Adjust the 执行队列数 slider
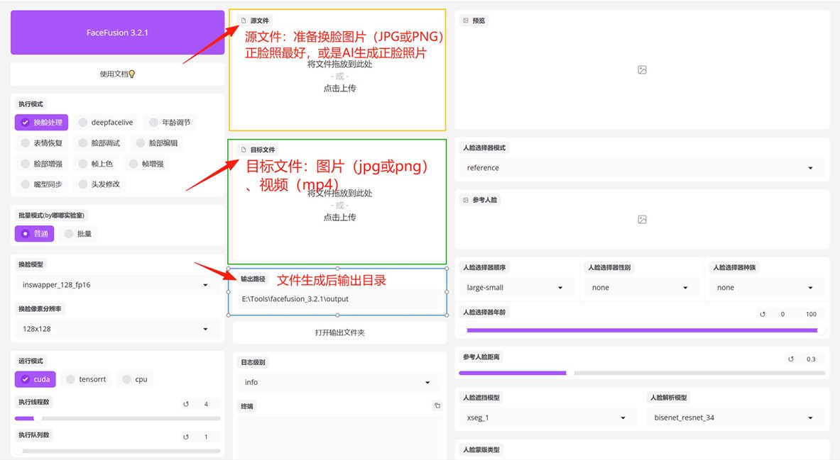 click(118, 451)
